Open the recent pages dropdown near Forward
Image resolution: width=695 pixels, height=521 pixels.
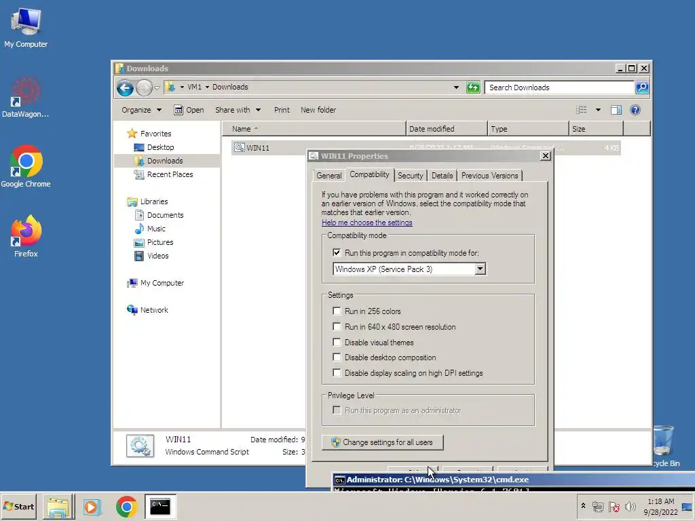[157, 88]
